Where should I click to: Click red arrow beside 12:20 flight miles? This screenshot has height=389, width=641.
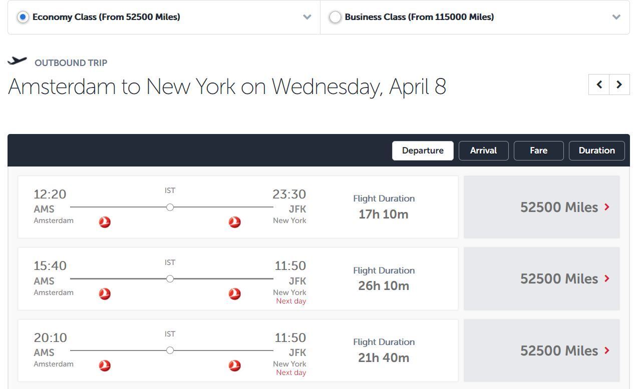(x=607, y=207)
